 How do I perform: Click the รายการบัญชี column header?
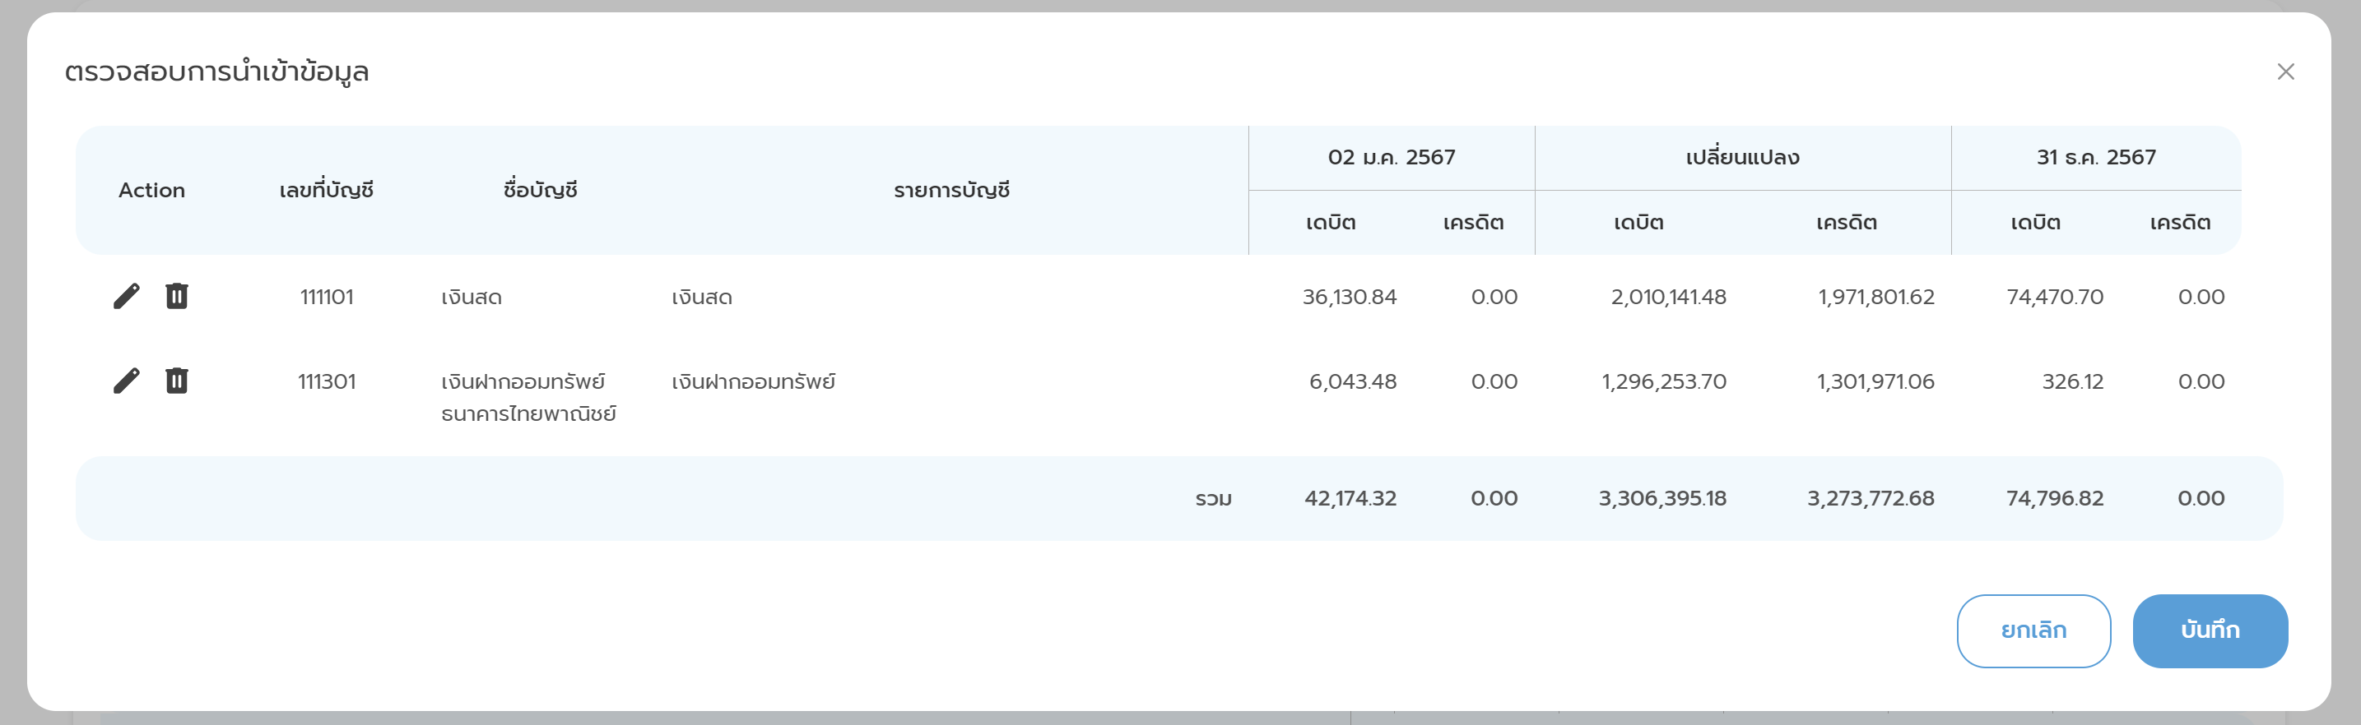(x=951, y=191)
